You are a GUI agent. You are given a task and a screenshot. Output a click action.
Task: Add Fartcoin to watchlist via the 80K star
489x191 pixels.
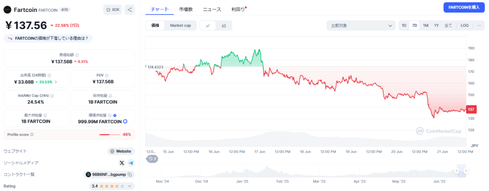113,10
